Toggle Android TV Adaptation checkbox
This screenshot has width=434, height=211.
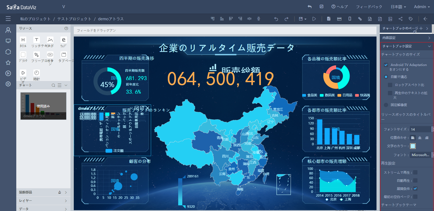(x=386, y=65)
